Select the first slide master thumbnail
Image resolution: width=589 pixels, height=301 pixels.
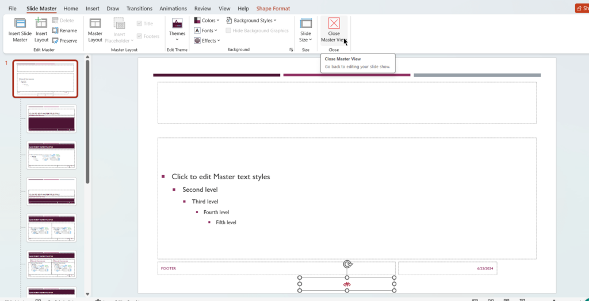pos(45,79)
